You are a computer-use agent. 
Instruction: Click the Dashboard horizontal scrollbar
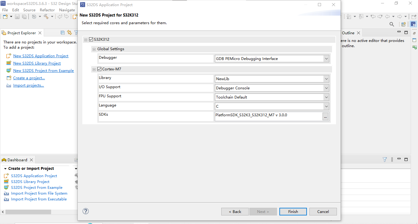click(28, 212)
